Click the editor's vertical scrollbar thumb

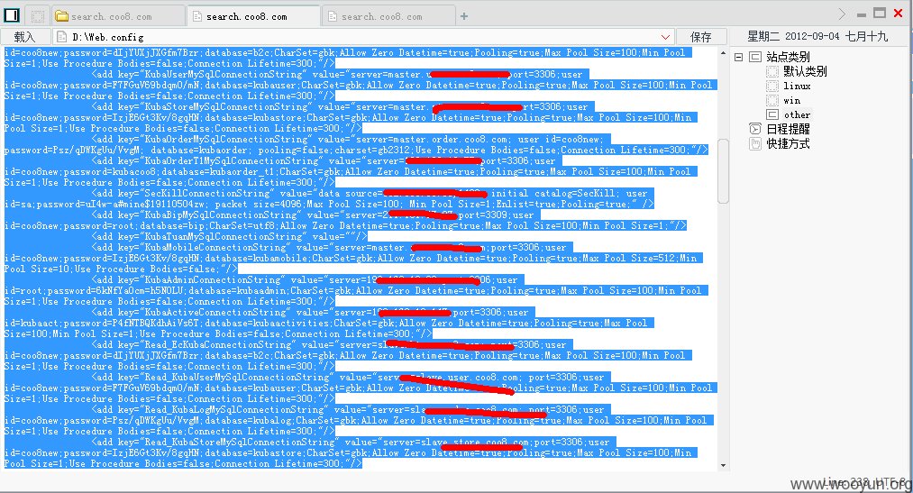pyautogui.click(x=723, y=171)
